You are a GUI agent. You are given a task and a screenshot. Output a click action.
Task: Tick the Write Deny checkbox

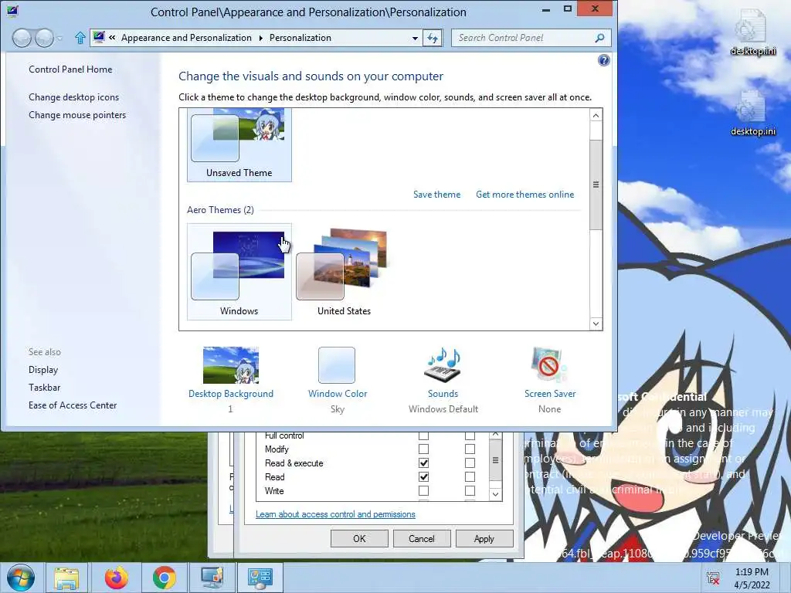(470, 490)
